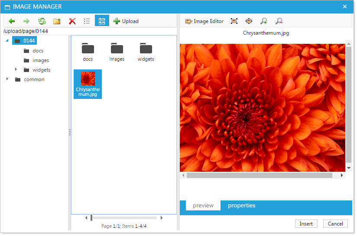The image size is (357, 236).
Task: Switch to thumbnails grid view
Action: [102, 21]
